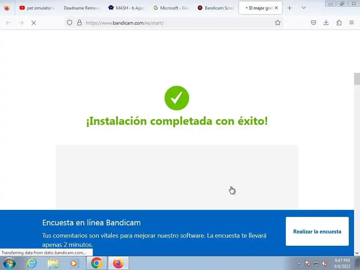This screenshot has width=360, height=270.
Task: Click the scrollbar down arrow
Action: click(x=357, y=253)
